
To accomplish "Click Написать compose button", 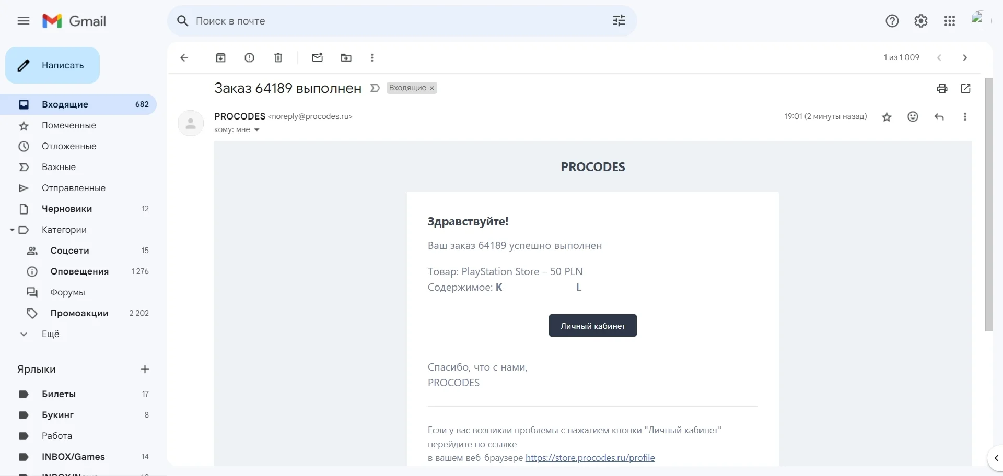I will point(52,65).
